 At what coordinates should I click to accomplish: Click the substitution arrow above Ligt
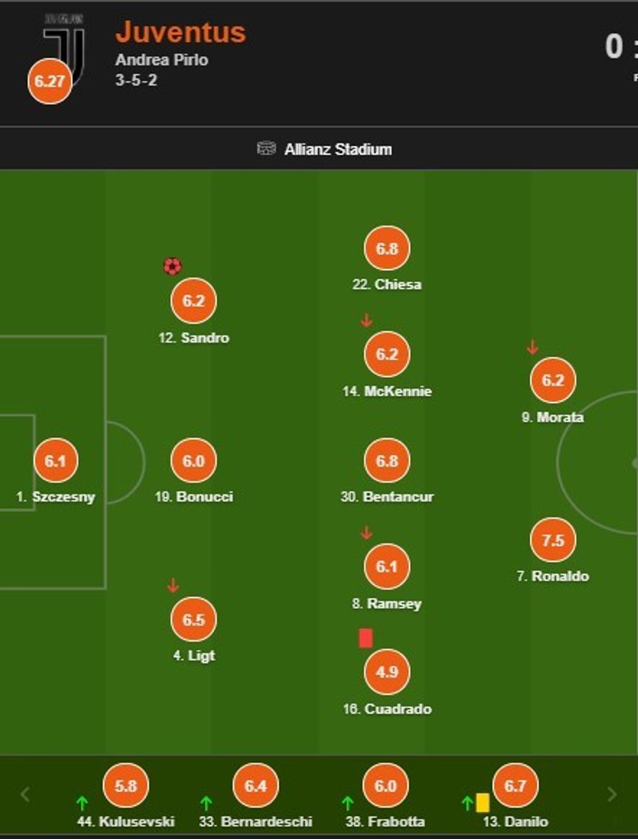click(173, 585)
